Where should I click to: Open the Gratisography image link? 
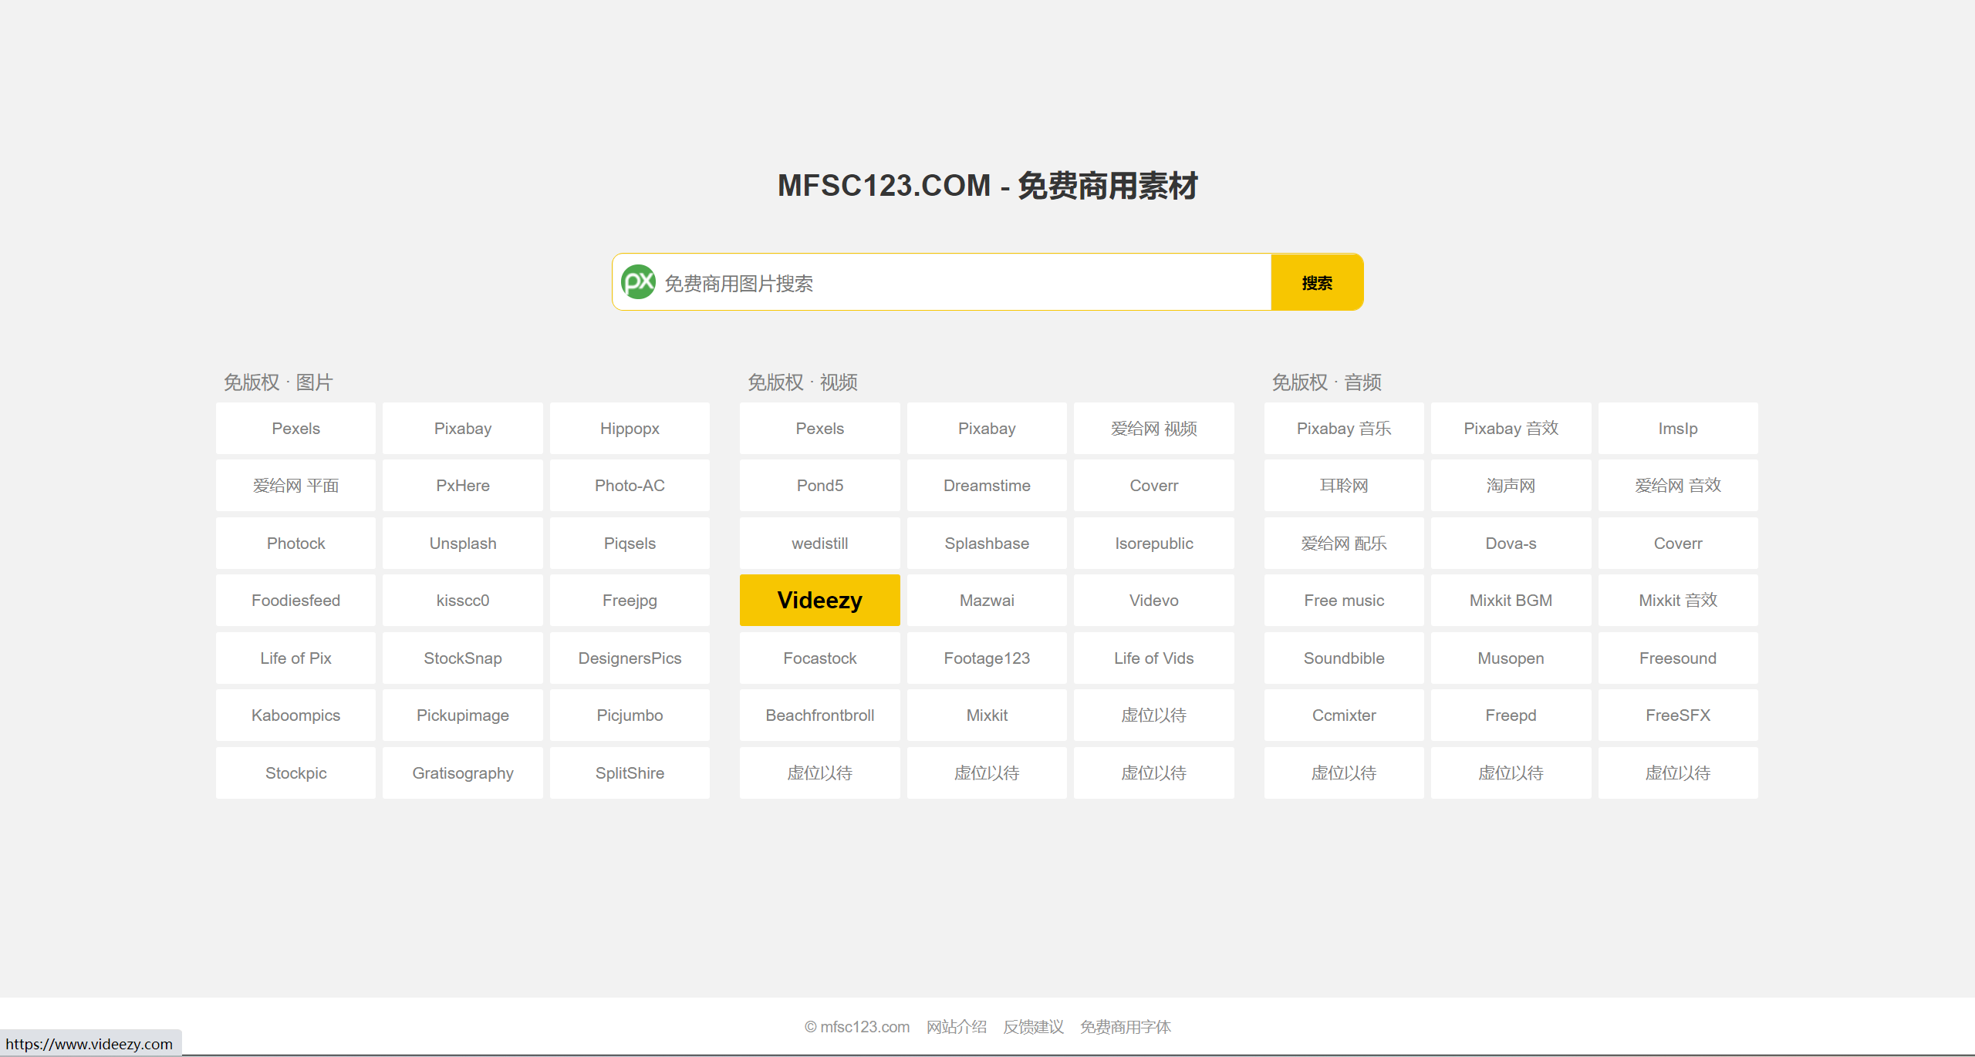[462, 773]
